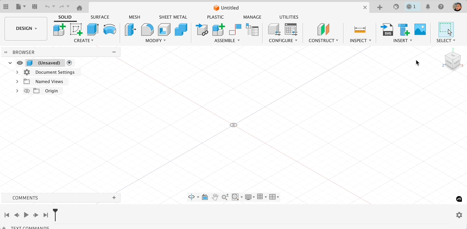Select the Offset Plane construct tool
Image resolution: width=467 pixels, height=229 pixels.
pyautogui.click(x=323, y=29)
